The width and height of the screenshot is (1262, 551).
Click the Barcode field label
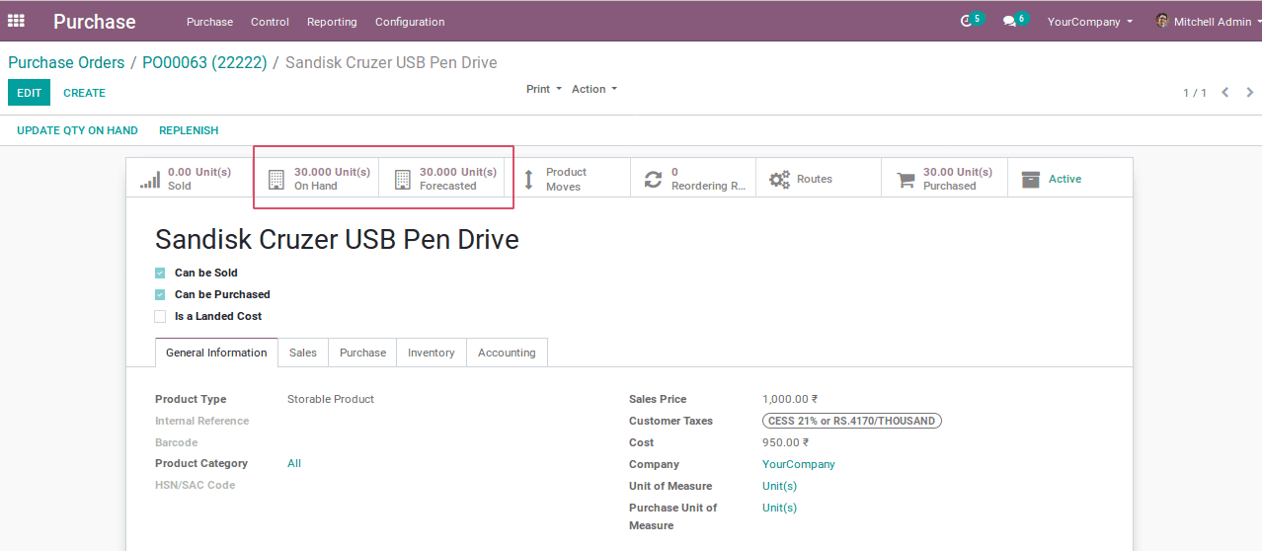pos(177,442)
